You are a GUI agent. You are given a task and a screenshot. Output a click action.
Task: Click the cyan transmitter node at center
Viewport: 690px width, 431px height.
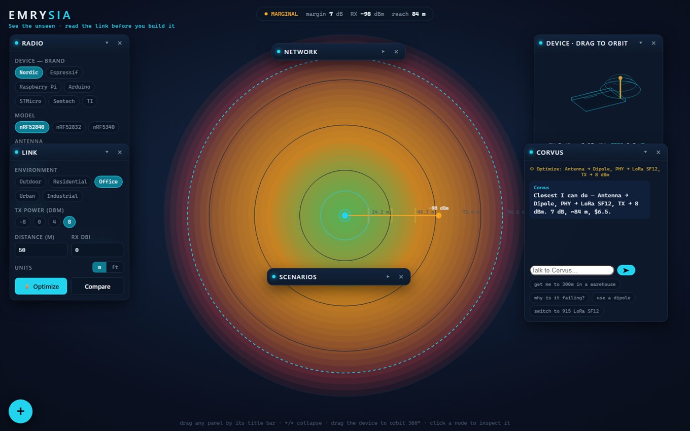345,215
